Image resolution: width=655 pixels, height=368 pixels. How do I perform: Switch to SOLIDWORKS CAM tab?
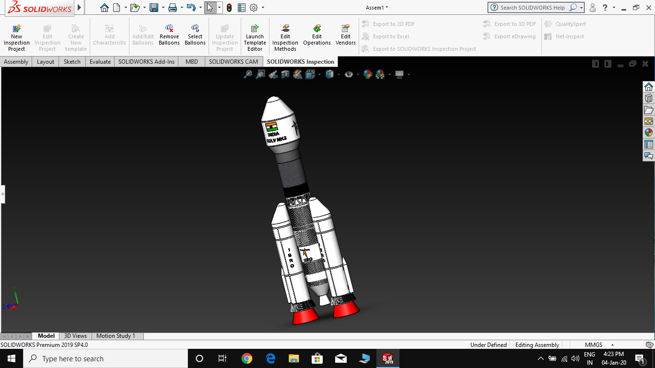click(234, 61)
